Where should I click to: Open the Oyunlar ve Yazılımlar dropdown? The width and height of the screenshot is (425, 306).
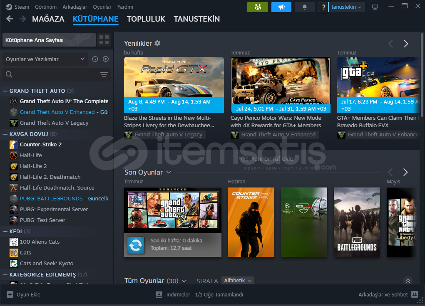(45, 59)
